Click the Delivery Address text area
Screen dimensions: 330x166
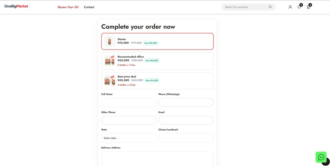(157, 159)
